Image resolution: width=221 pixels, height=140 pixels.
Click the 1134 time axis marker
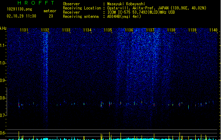[x=87, y=30]
